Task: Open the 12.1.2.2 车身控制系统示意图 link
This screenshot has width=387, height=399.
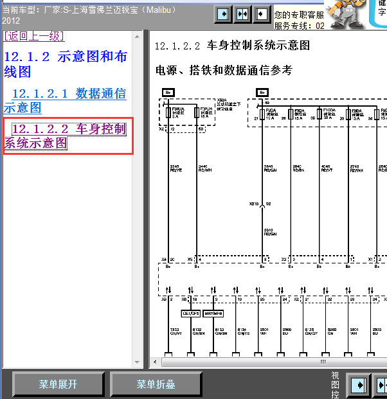Action: 65,136
